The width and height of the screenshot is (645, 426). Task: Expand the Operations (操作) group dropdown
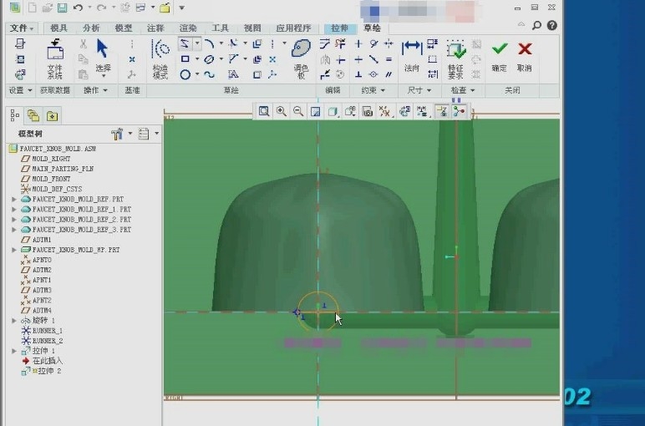(x=95, y=90)
